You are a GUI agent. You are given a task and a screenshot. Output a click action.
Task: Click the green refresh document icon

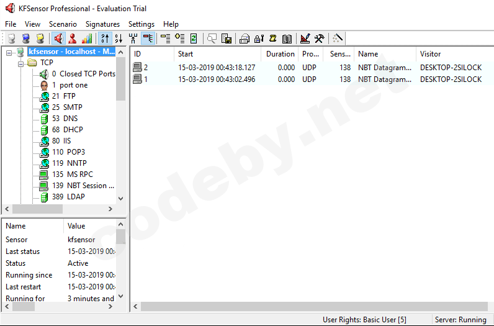194,38
